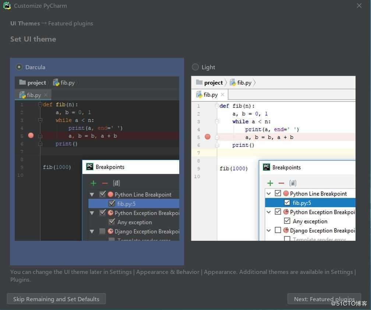Click Django Exception Breakpoint lightning icon in Light list
The image size is (371, 310).
[x=286, y=230]
